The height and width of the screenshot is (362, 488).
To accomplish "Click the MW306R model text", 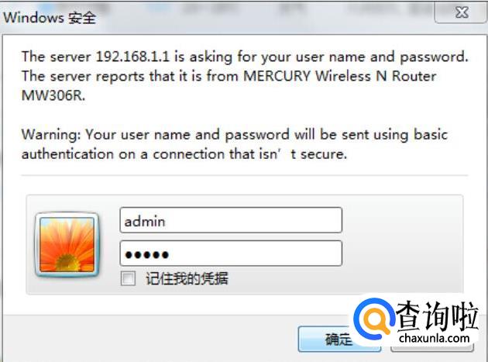I will click(x=53, y=95).
